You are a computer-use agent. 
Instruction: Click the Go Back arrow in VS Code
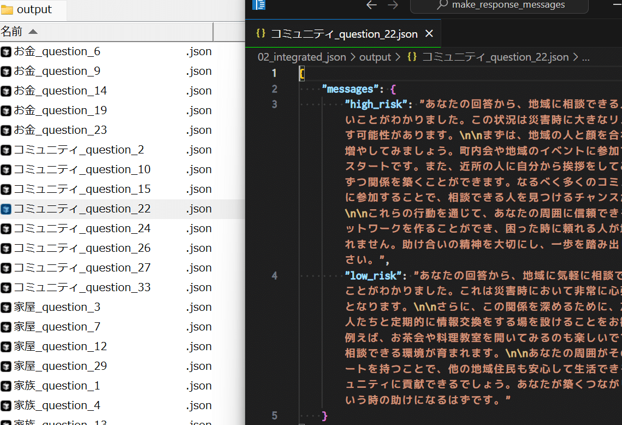tap(371, 5)
